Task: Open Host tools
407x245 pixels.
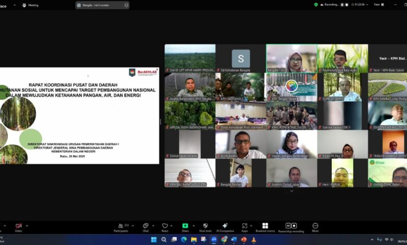Action: click(x=205, y=226)
